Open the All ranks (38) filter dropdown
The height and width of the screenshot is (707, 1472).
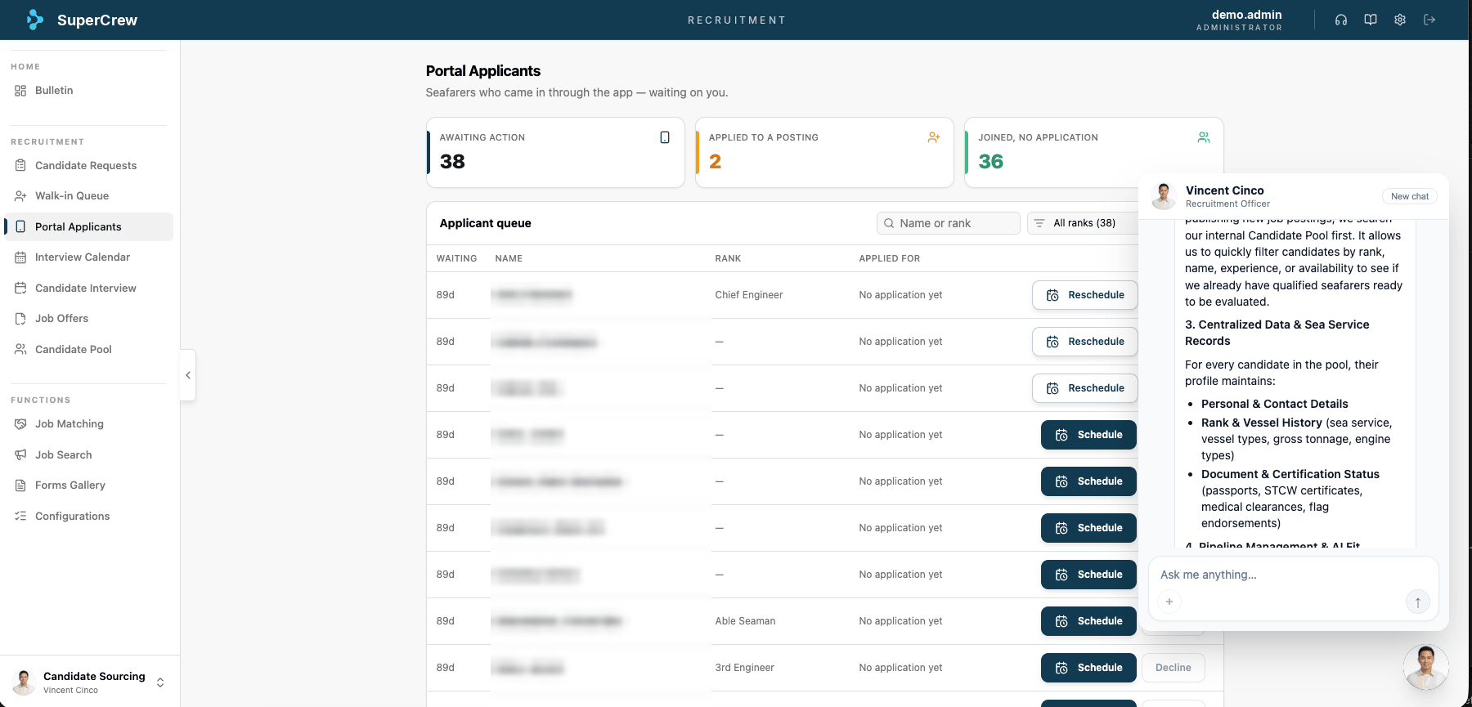coord(1084,223)
